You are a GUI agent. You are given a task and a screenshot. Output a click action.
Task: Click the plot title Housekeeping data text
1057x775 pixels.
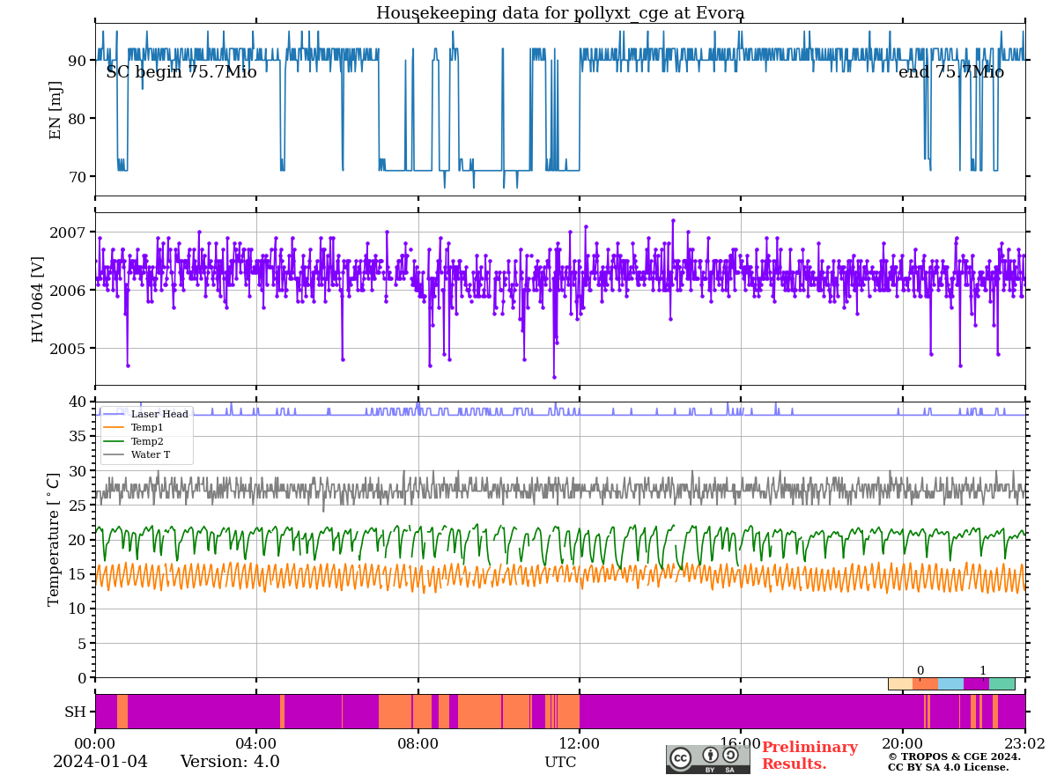point(560,13)
